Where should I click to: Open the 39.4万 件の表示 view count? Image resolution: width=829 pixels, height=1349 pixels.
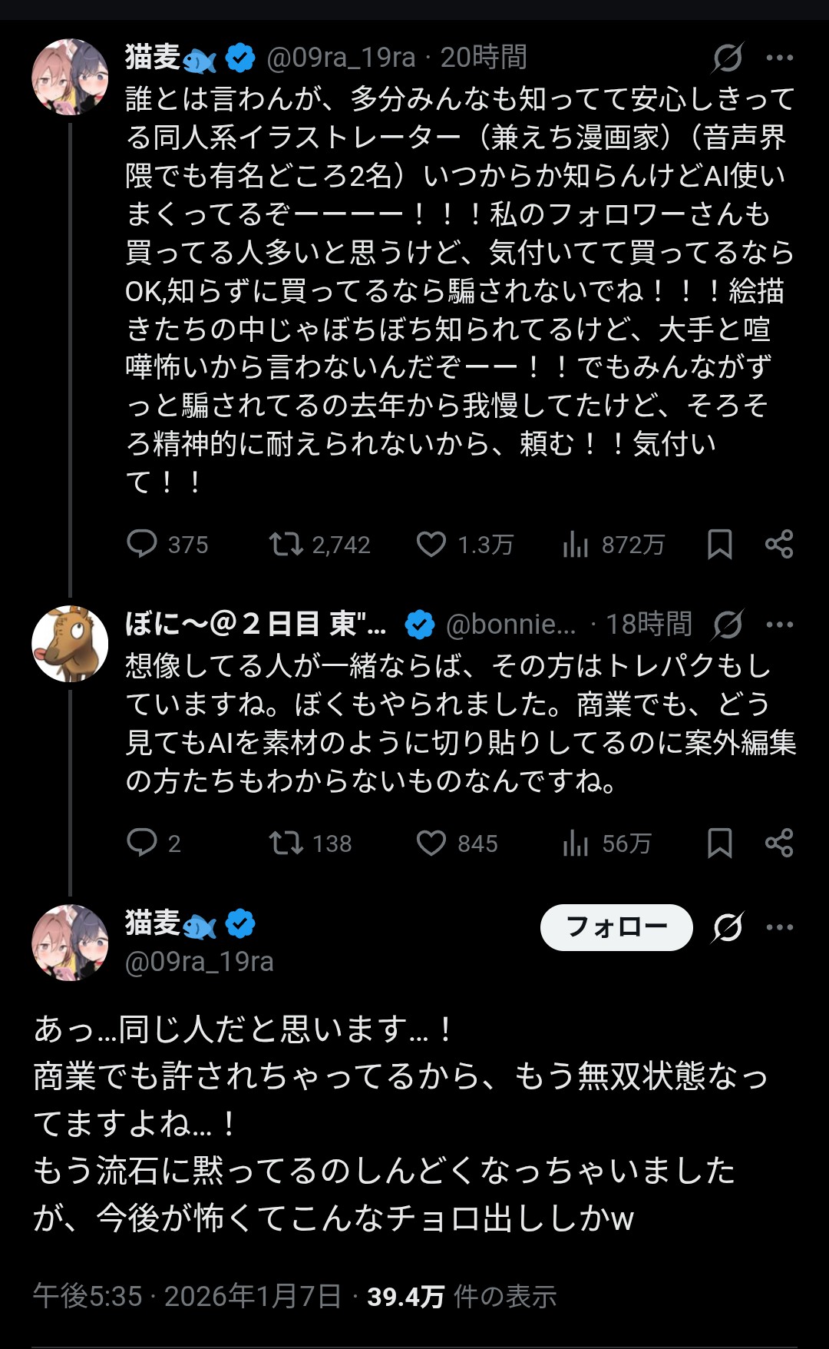point(461,1296)
